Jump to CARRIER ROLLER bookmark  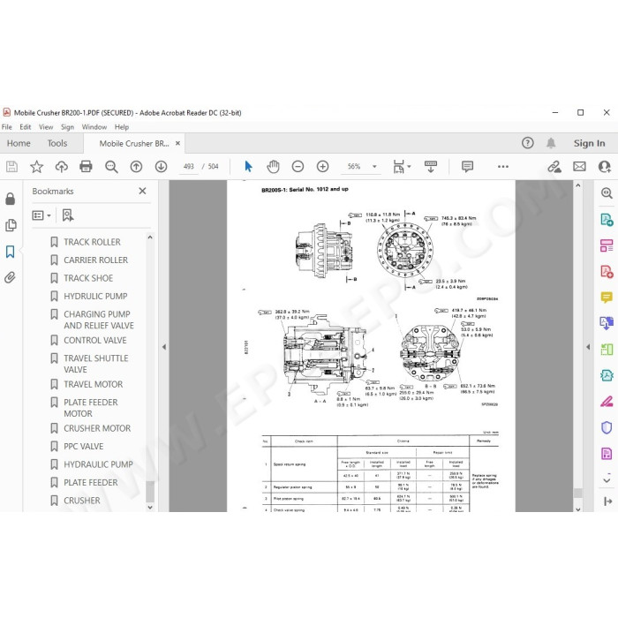point(95,260)
